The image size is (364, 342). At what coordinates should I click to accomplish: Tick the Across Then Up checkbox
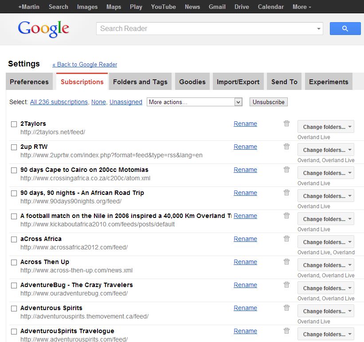[x=14, y=262]
